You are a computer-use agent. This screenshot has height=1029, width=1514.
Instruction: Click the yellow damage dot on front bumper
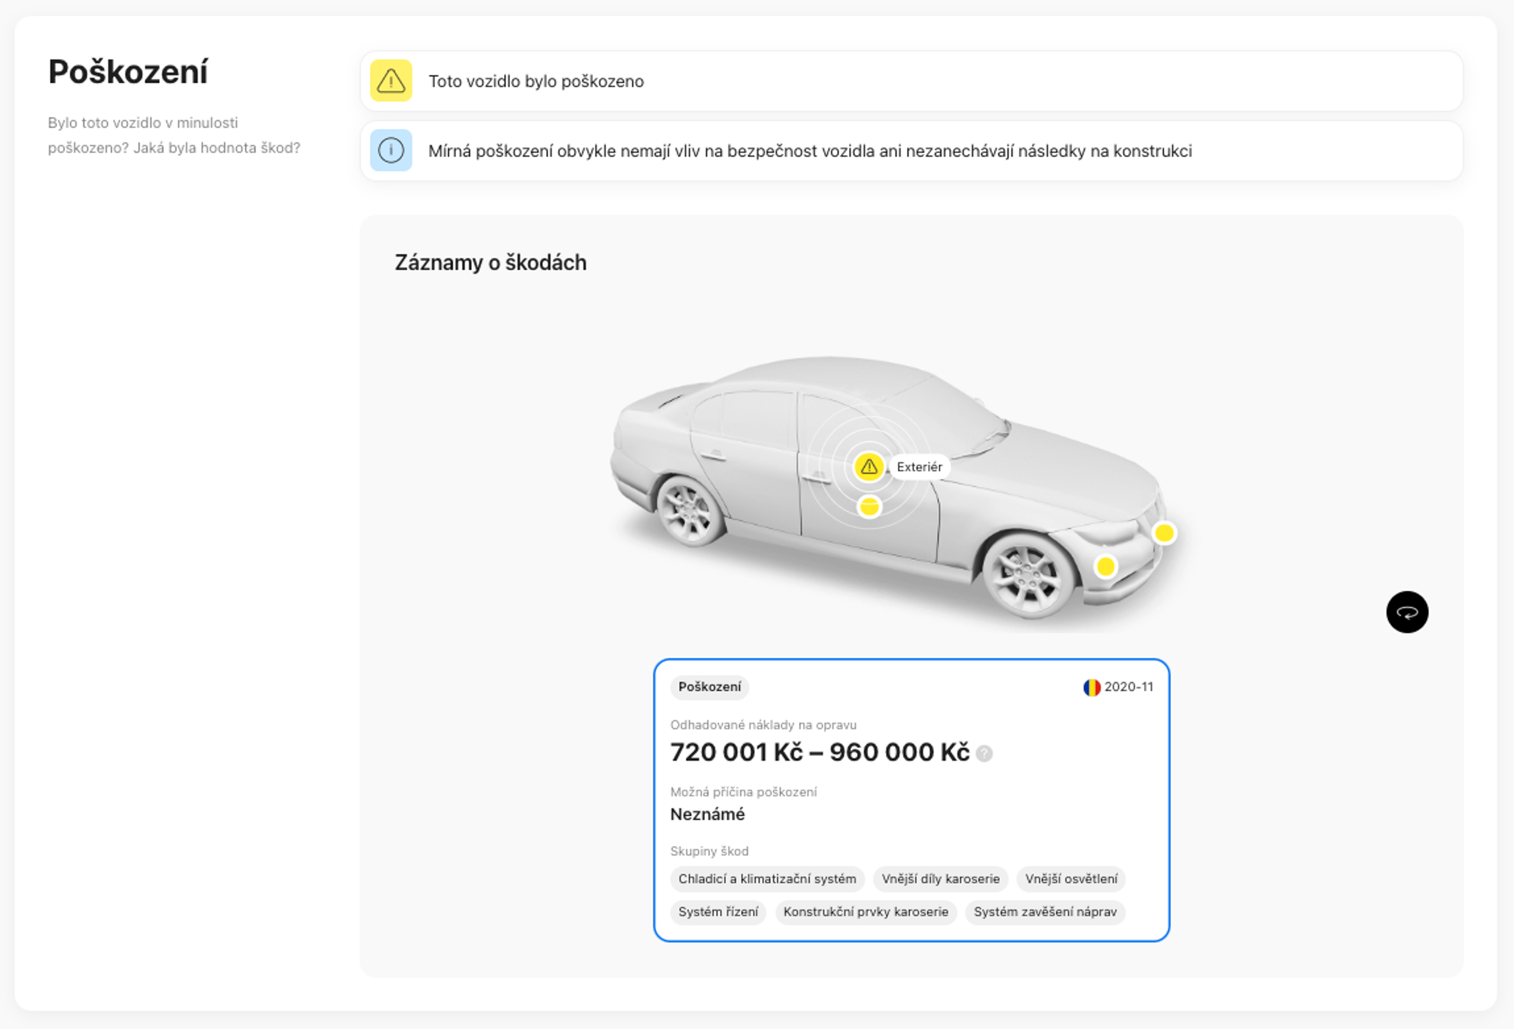point(1106,567)
